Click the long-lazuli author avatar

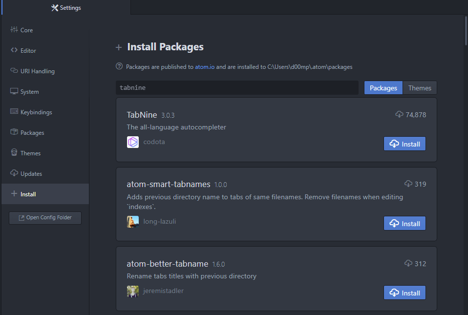point(132,222)
